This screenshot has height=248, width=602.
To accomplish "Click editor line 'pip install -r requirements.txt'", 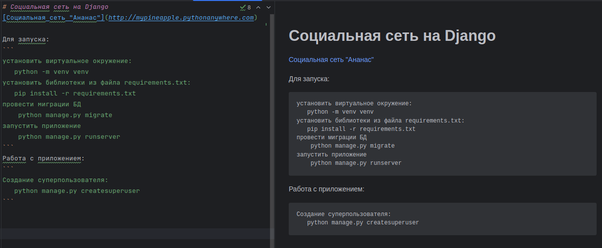I will coord(75,93).
